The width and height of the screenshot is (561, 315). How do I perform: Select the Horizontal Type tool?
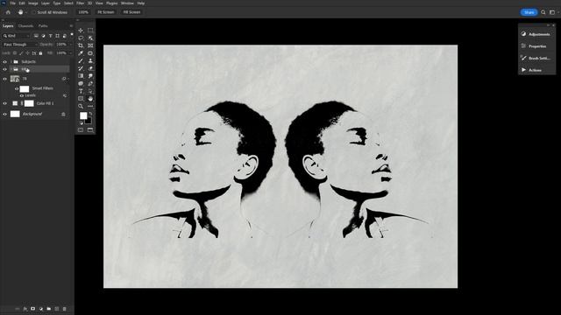[x=81, y=91]
